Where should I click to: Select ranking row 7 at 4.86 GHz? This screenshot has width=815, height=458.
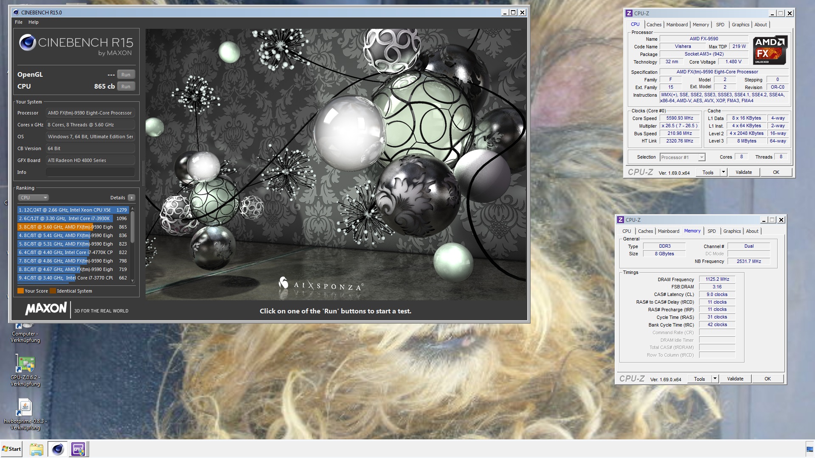pos(73,261)
